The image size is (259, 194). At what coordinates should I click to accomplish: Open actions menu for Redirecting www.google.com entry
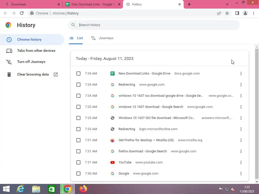241,85
